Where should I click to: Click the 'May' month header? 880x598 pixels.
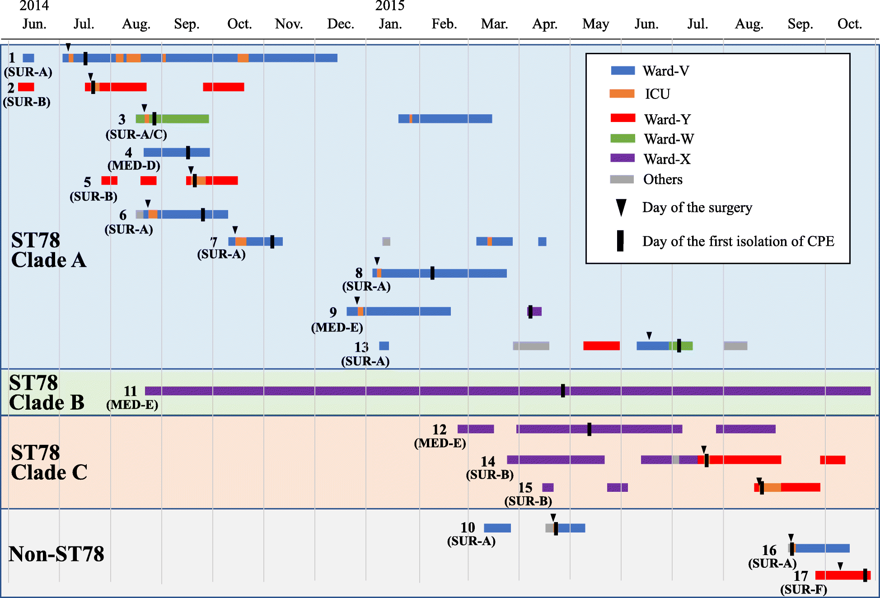595,24
